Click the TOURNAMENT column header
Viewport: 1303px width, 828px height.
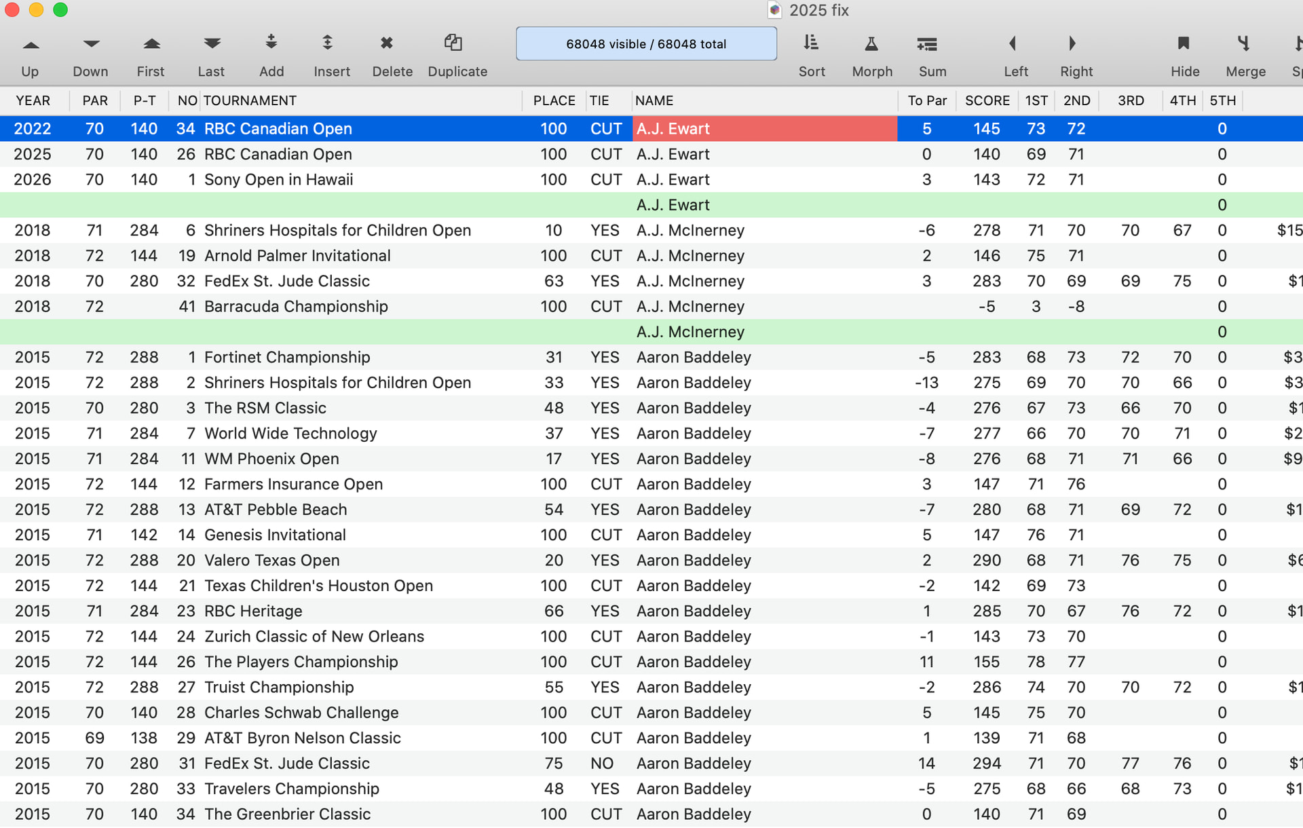[250, 100]
